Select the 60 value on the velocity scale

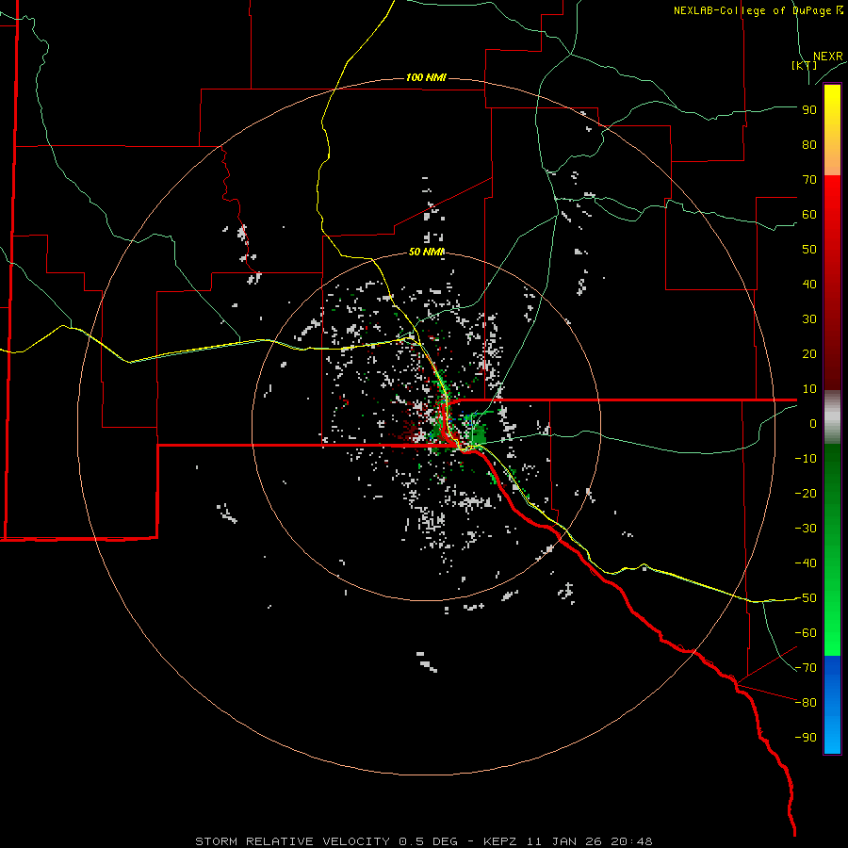[809, 214]
